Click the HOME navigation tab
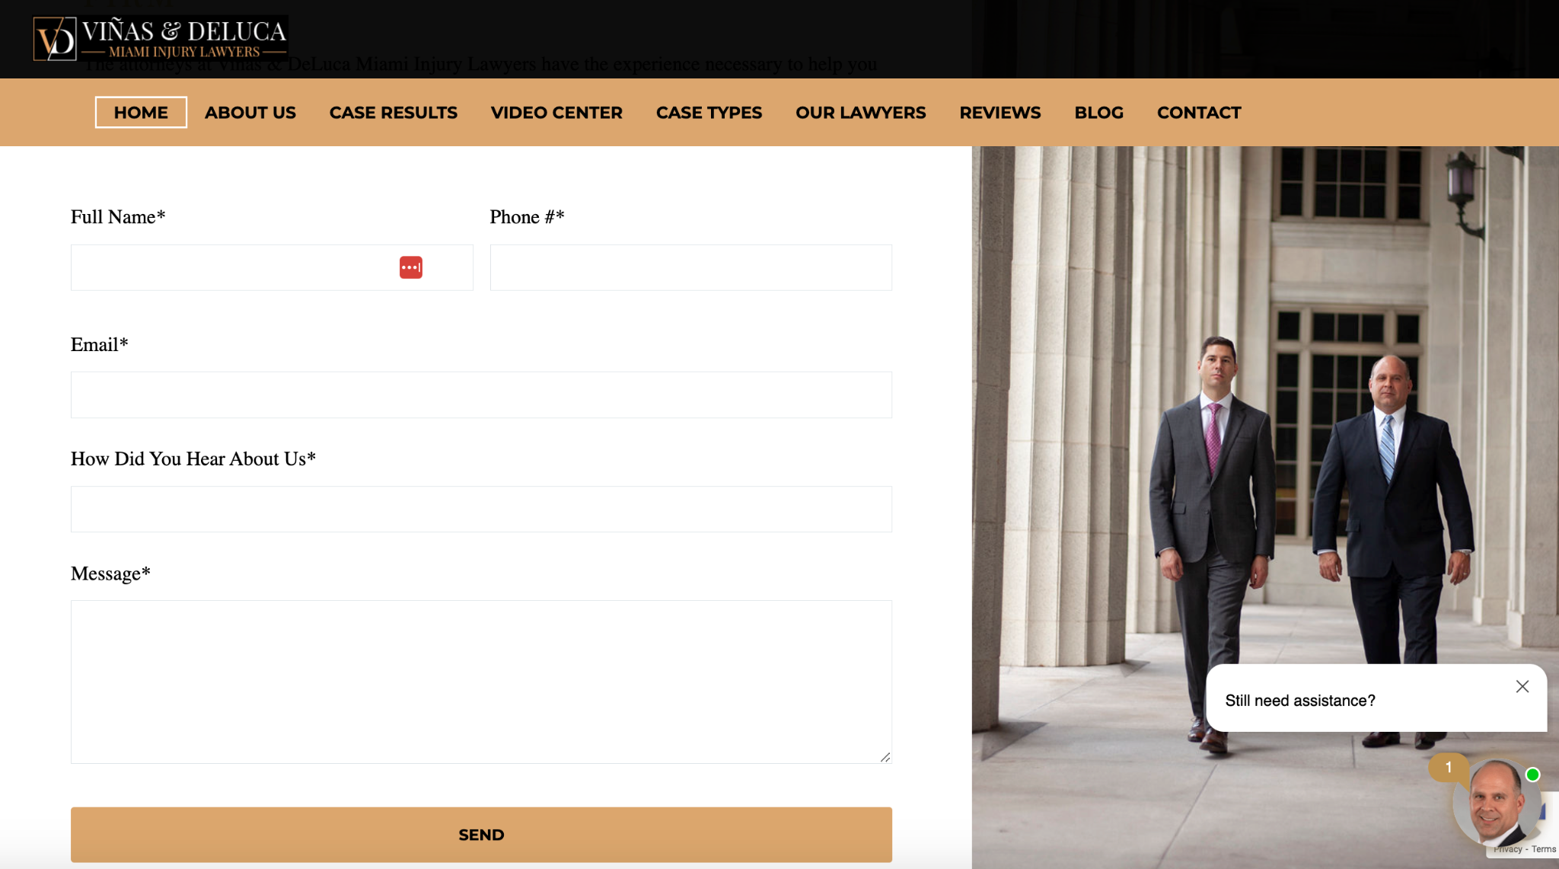The image size is (1559, 869). pyautogui.click(x=140, y=111)
